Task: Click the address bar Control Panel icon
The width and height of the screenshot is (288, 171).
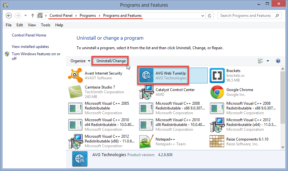Action: tap(40, 16)
